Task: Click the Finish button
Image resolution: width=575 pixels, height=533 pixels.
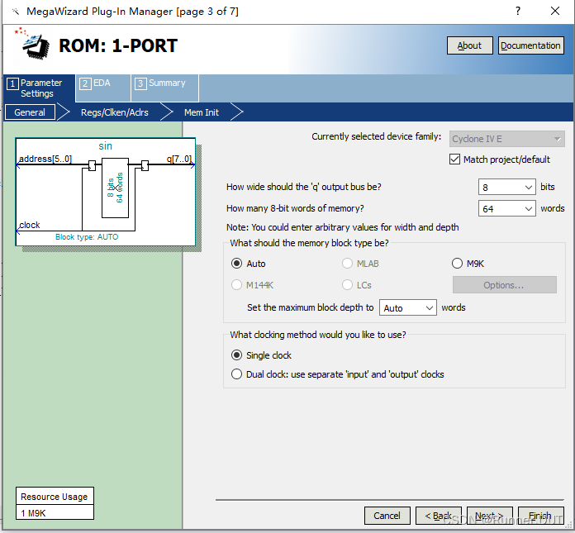Action: tap(540, 516)
